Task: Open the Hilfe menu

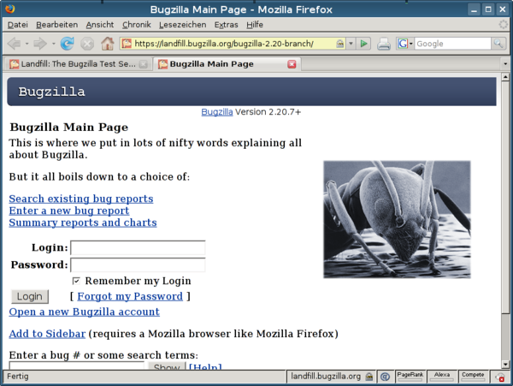Action: 255,25
